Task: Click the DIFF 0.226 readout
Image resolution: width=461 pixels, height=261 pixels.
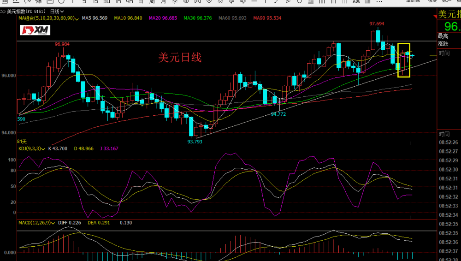Action: click(70, 223)
